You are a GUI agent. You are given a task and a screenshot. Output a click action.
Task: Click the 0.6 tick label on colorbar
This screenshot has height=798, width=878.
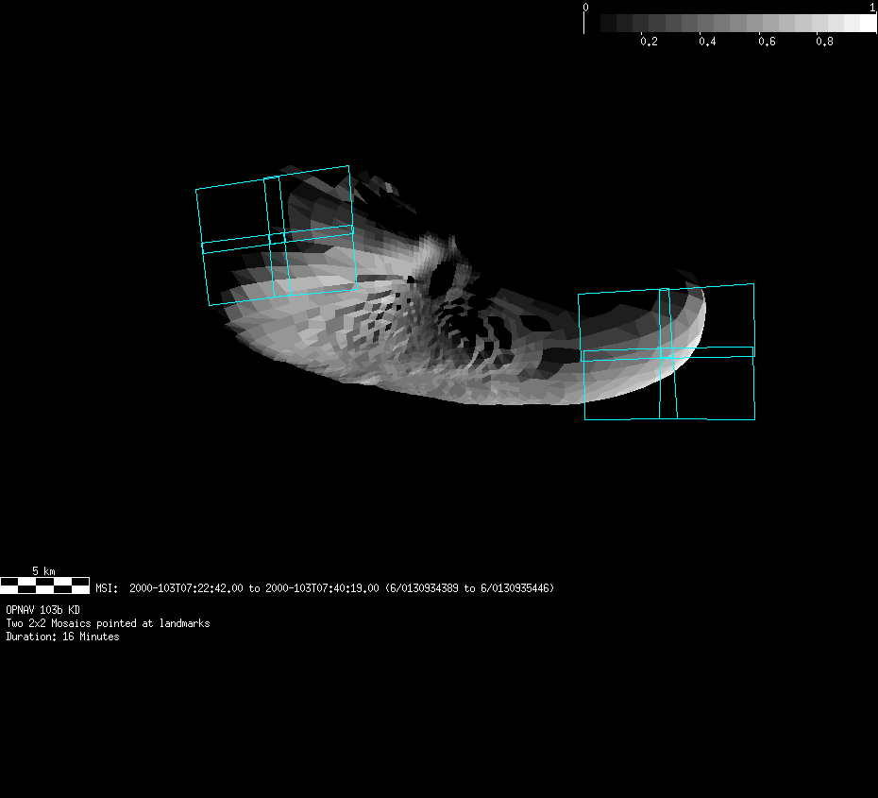click(x=766, y=42)
